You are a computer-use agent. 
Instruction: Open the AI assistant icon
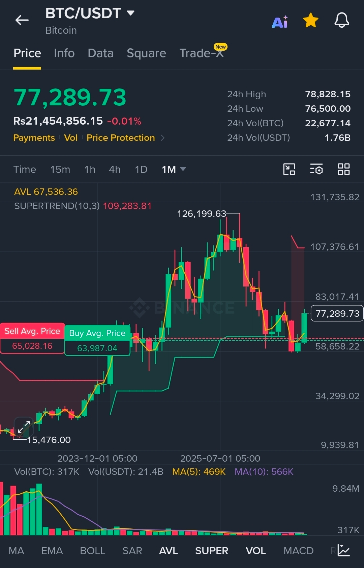point(280,22)
